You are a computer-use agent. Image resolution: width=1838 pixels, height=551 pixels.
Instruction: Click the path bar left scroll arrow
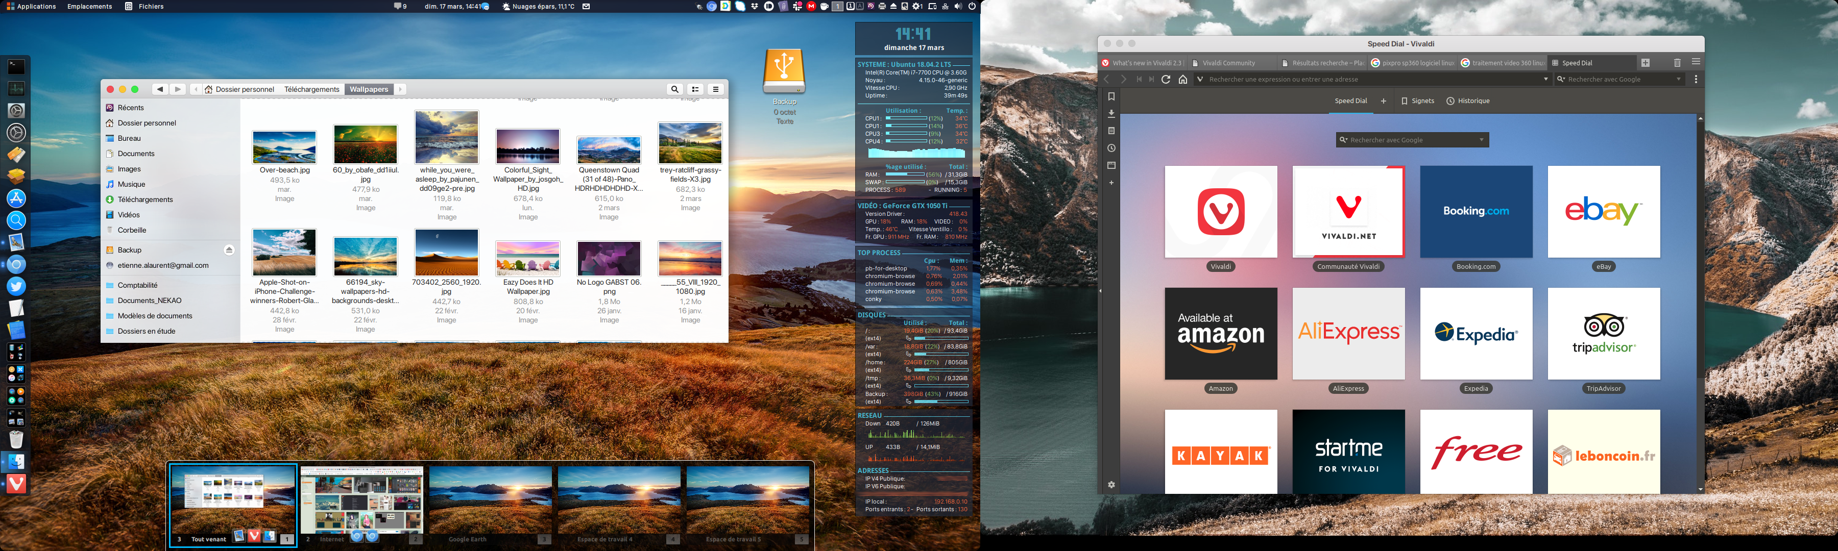196,89
